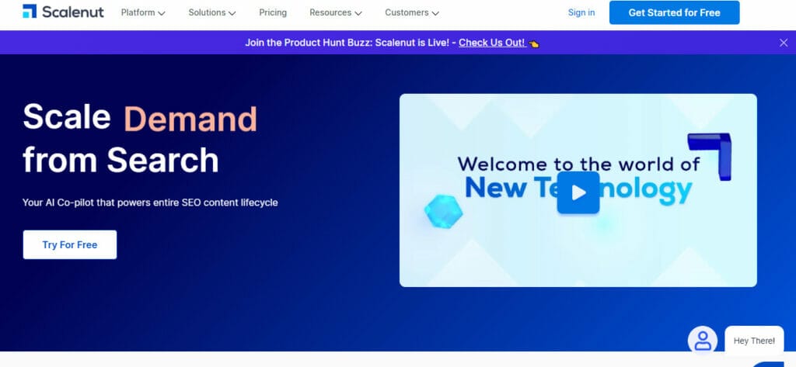
Task: Open the chat avatar icon
Action: [702, 340]
